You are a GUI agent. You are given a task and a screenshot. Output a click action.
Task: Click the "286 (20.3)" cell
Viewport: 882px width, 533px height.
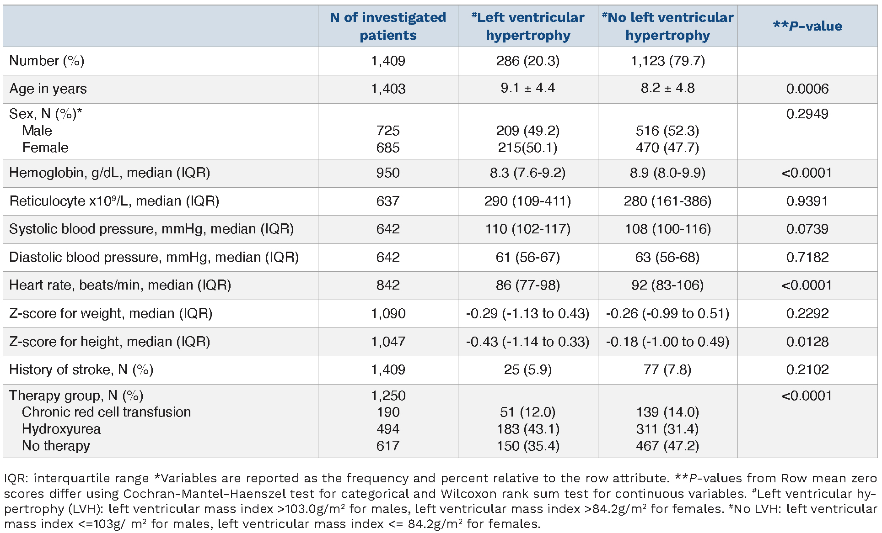point(528,61)
